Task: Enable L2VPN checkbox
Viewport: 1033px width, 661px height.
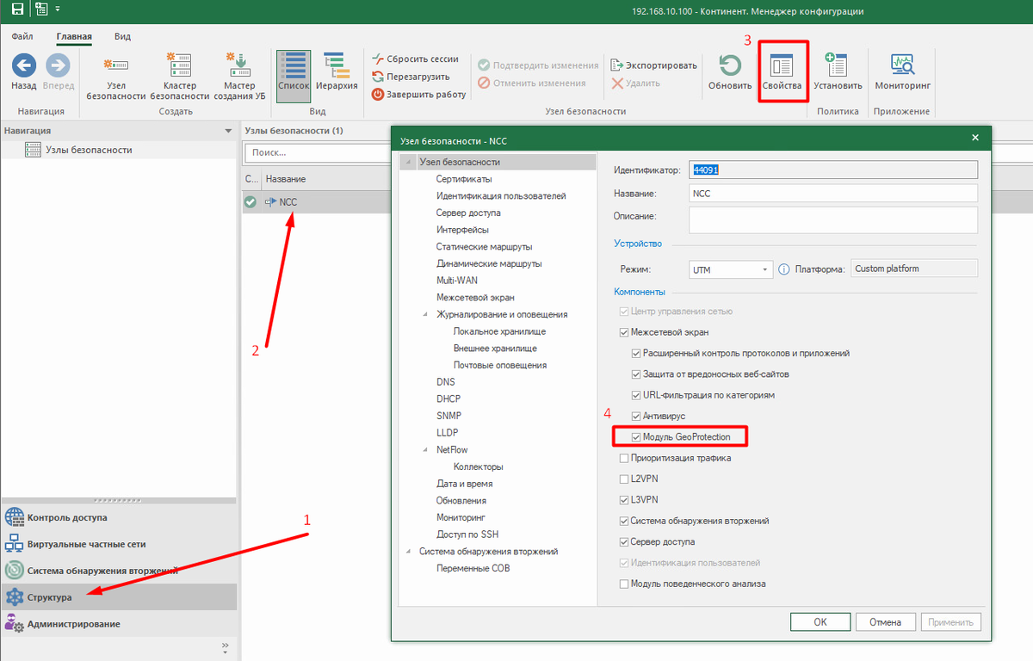Action: point(625,479)
